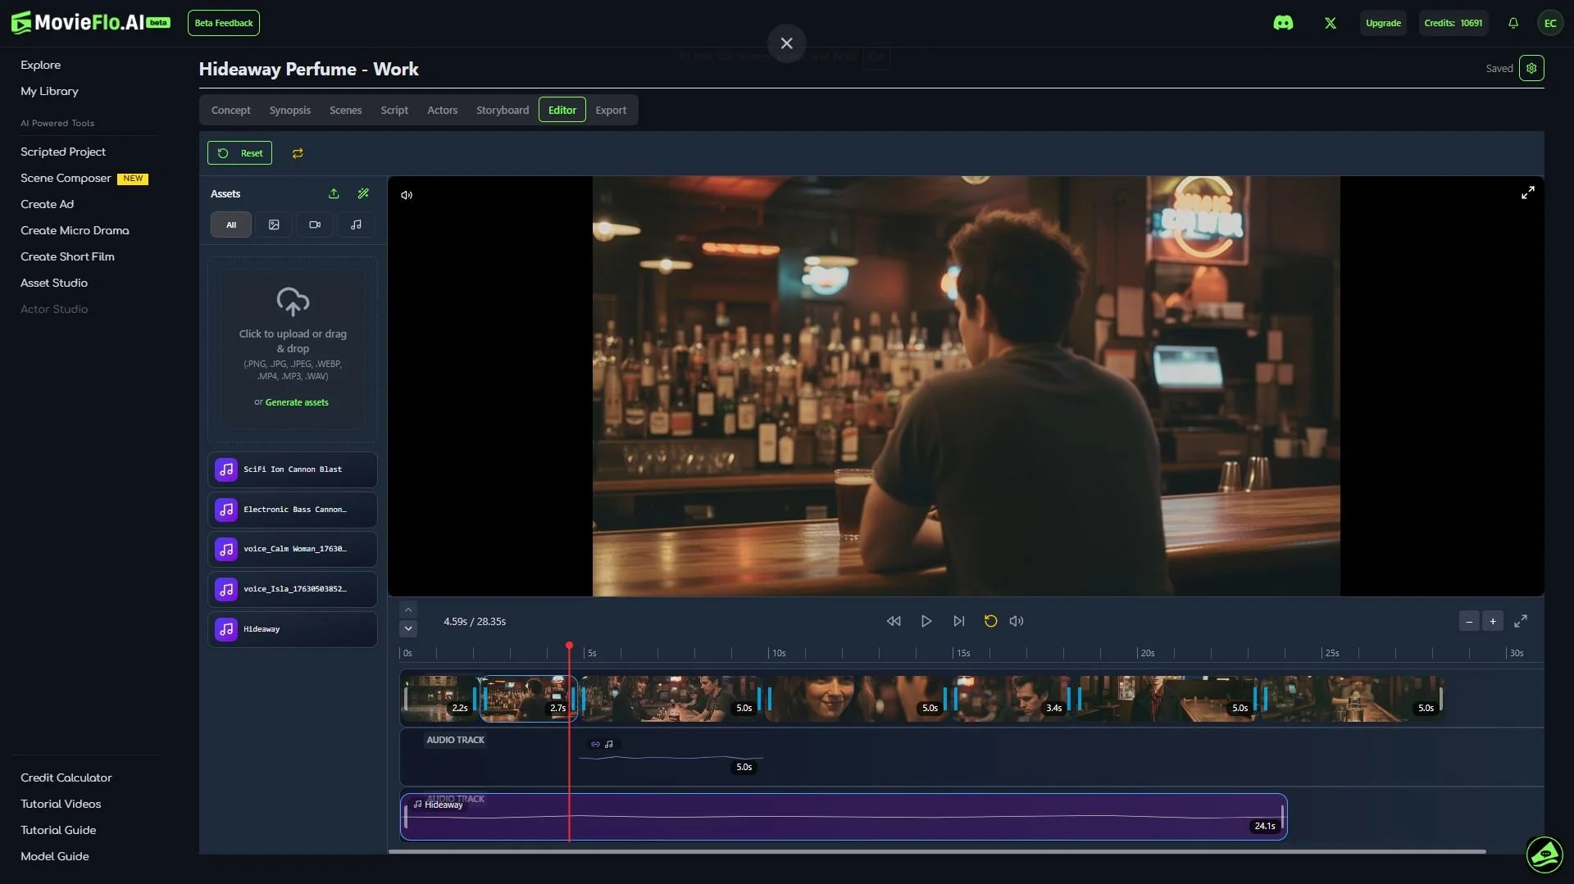Click the upload assets icon in Assets panel

pos(334,193)
